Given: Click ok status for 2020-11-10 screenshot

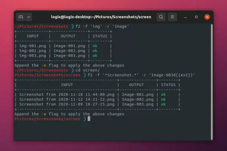Looking at the screenshot, I should point(163,95).
